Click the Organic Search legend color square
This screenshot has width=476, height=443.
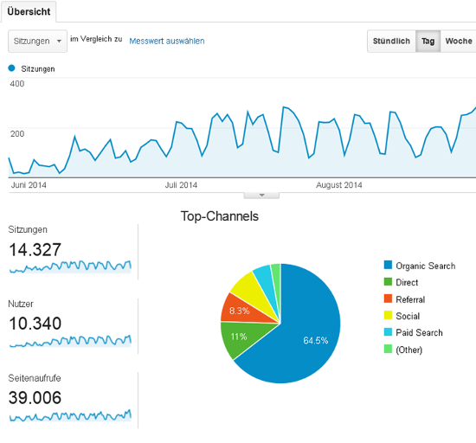(388, 265)
